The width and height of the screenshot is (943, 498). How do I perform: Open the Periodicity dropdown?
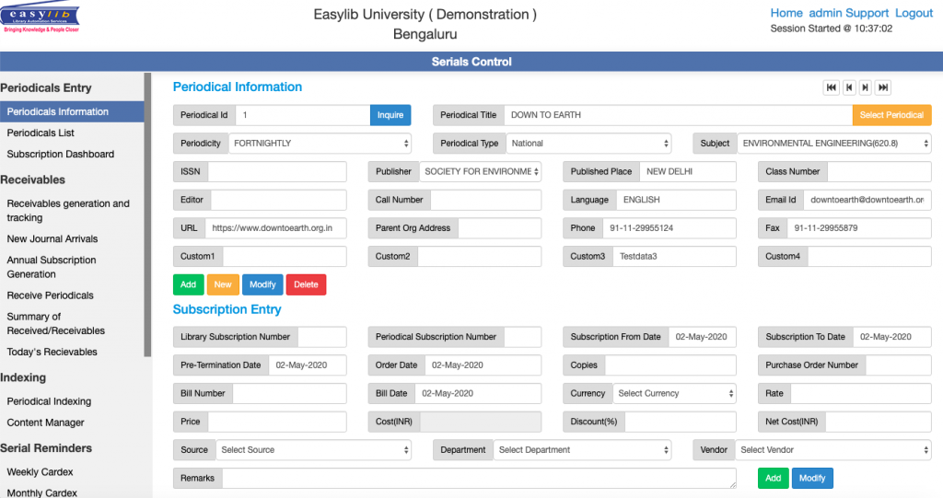click(320, 144)
